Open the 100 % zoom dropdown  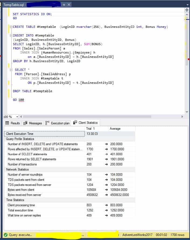(17, 117)
